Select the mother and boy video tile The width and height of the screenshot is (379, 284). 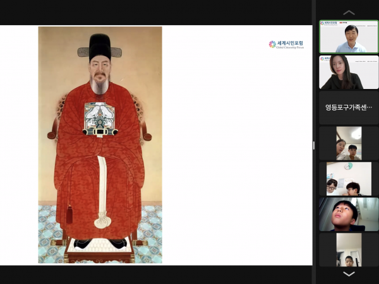[349, 143]
